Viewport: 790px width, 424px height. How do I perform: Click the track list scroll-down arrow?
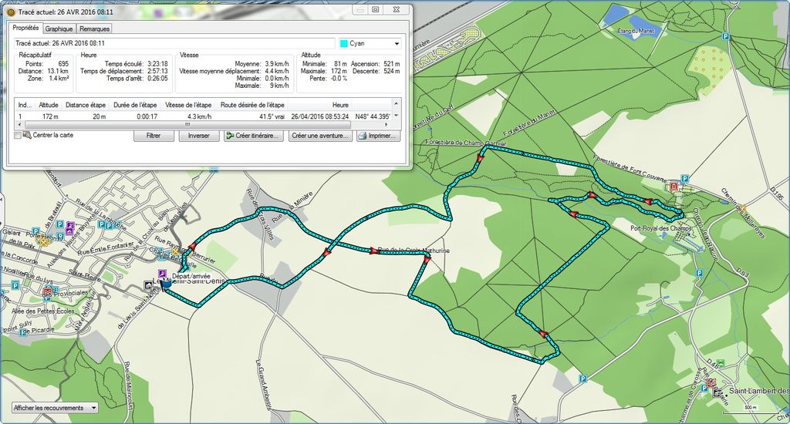[397, 116]
